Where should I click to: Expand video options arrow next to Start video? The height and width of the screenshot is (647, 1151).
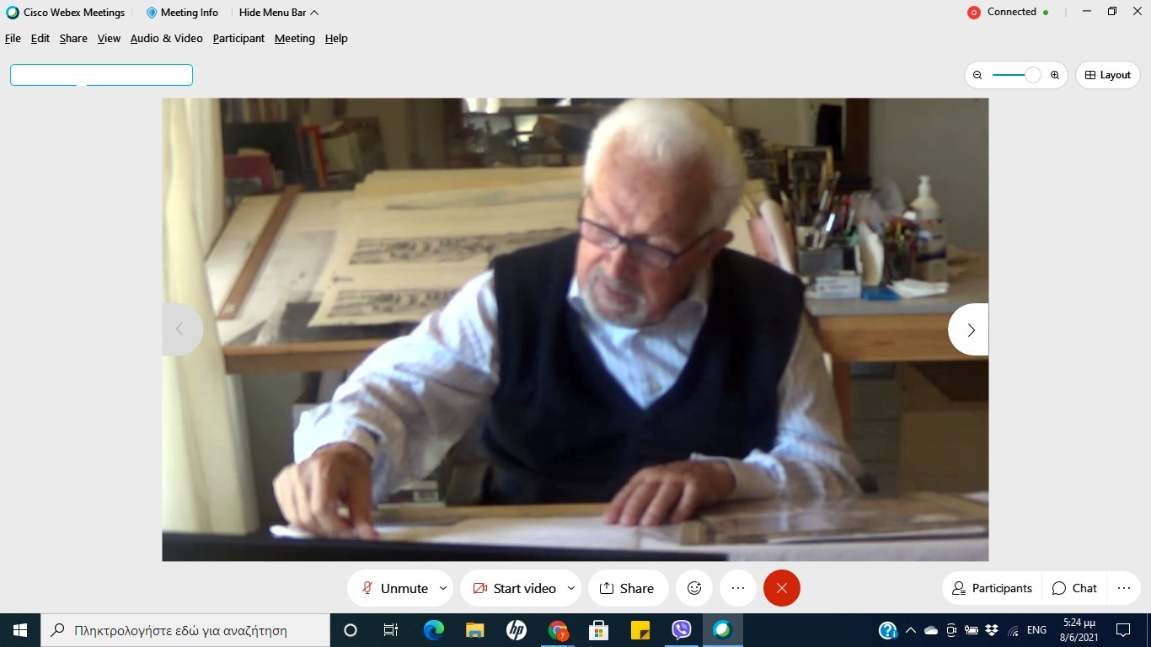tap(571, 588)
